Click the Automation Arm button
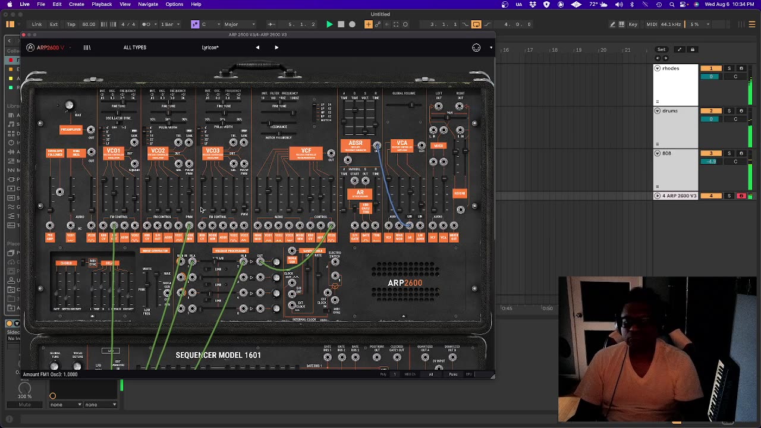Viewport: 761px width, 428px height. pos(378,24)
